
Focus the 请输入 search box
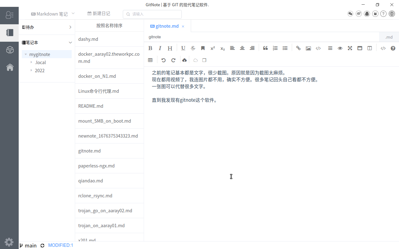click(152, 14)
